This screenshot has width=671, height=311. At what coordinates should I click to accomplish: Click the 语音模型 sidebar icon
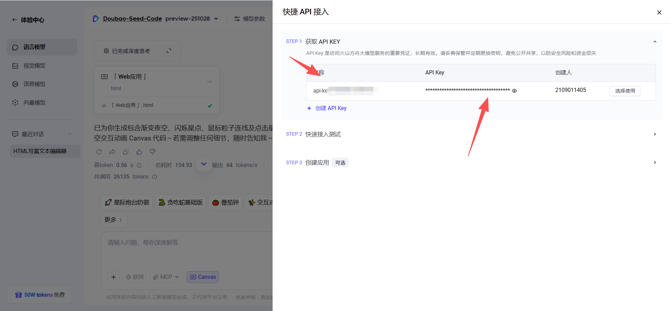[x=15, y=84]
